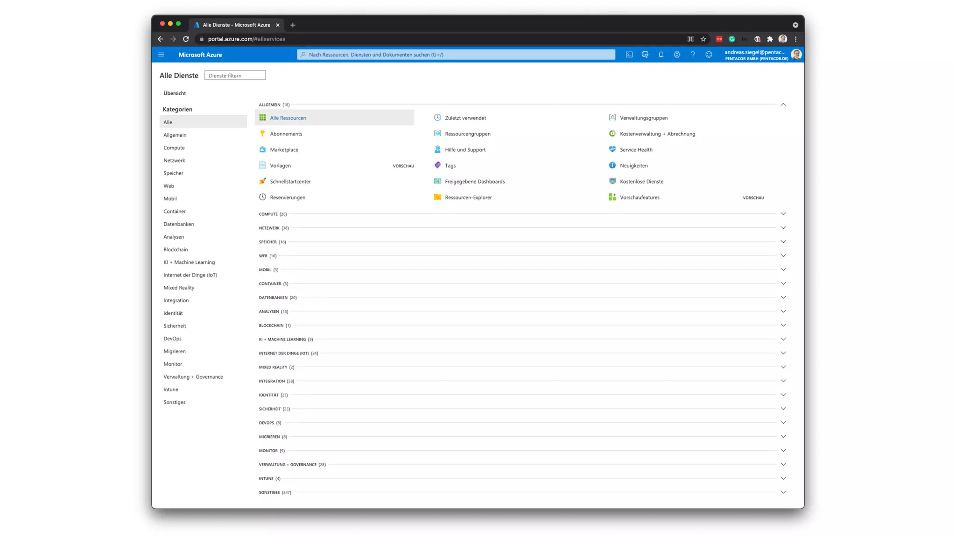The height and width of the screenshot is (538, 956).
Task: Click the notifications bell icon
Action: pos(661,55)
